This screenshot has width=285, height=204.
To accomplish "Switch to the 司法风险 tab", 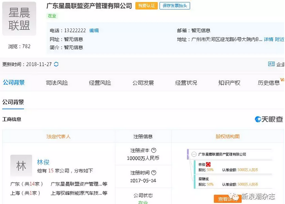I will pos(57,83).
